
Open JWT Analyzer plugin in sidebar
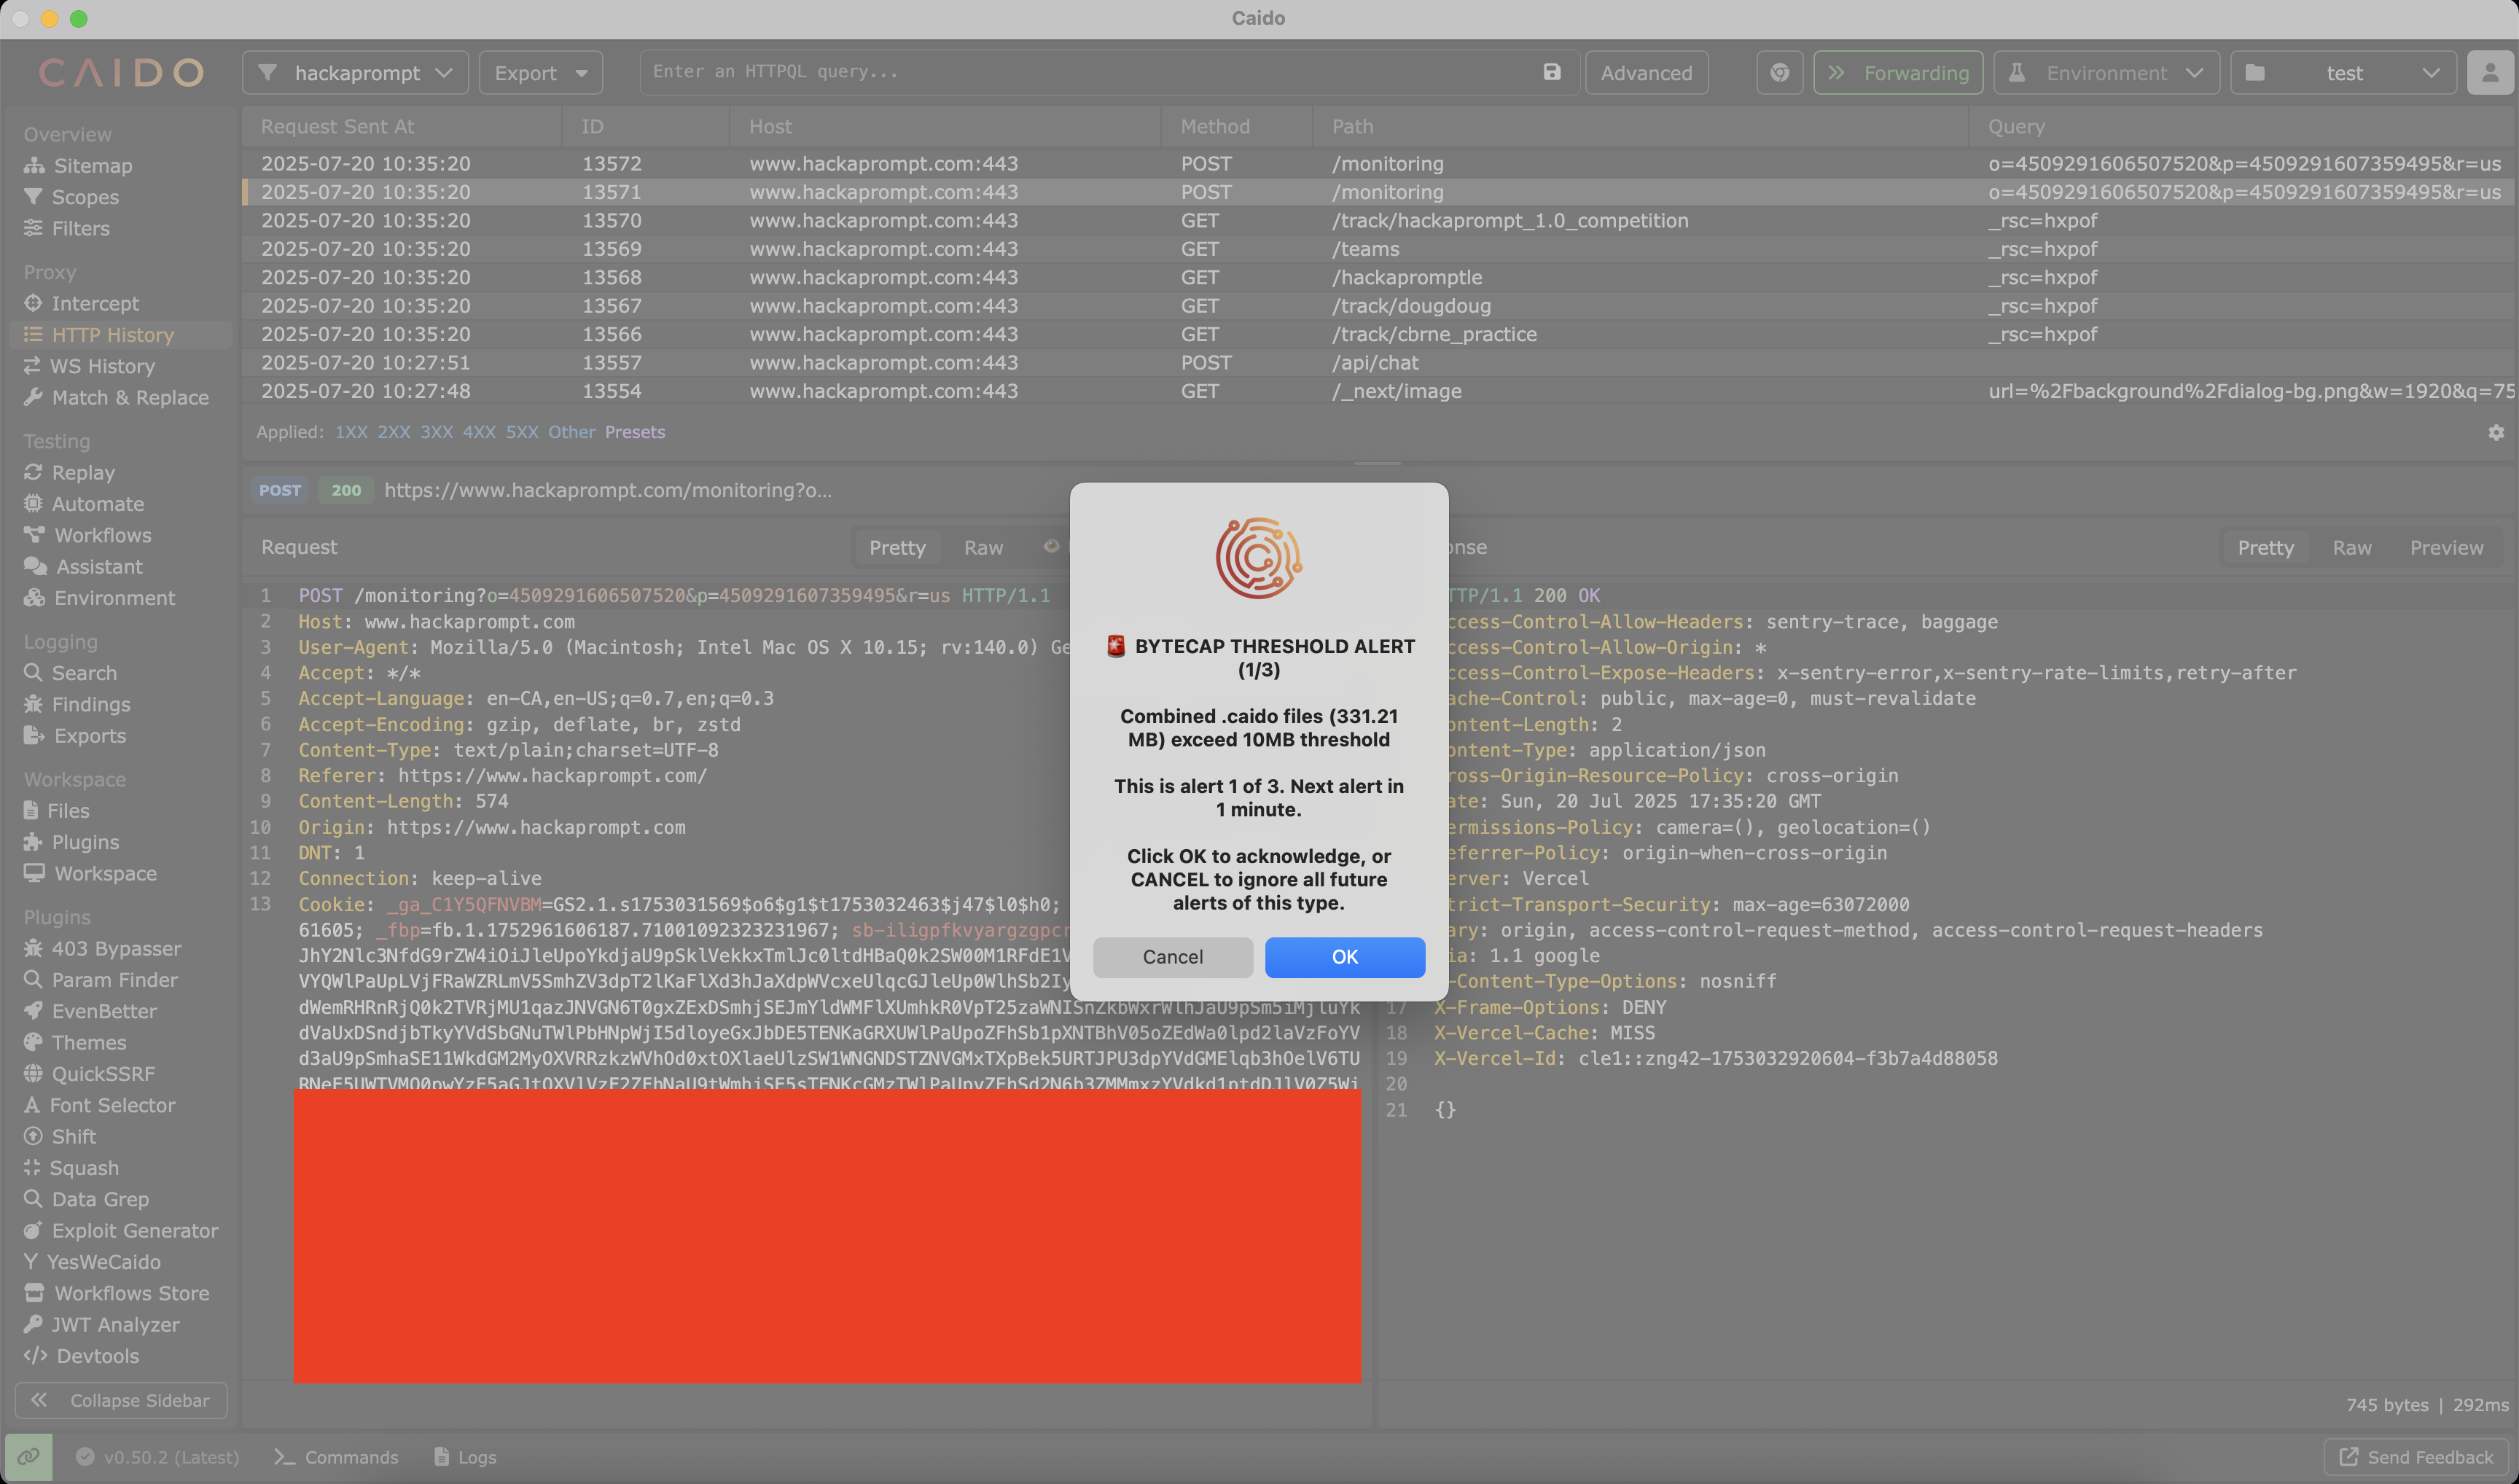115,1324
